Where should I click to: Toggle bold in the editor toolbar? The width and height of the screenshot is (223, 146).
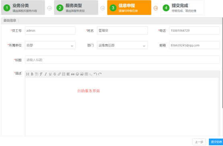[32, 74]
